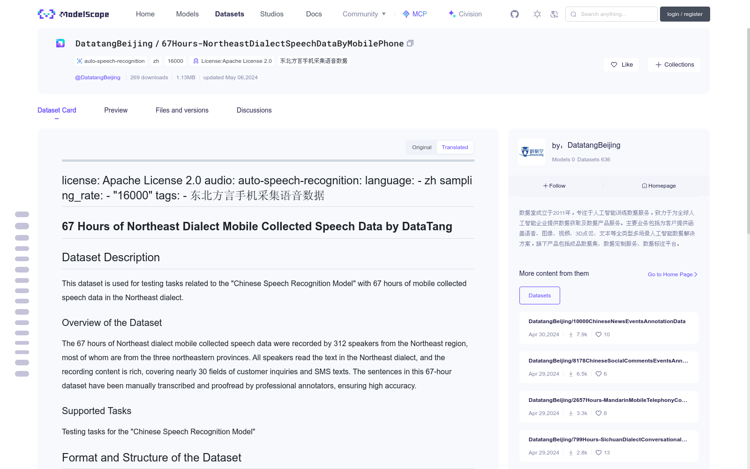Click the Search anything input field
Viewport: 750px width, 469px height.
point(611,14)
